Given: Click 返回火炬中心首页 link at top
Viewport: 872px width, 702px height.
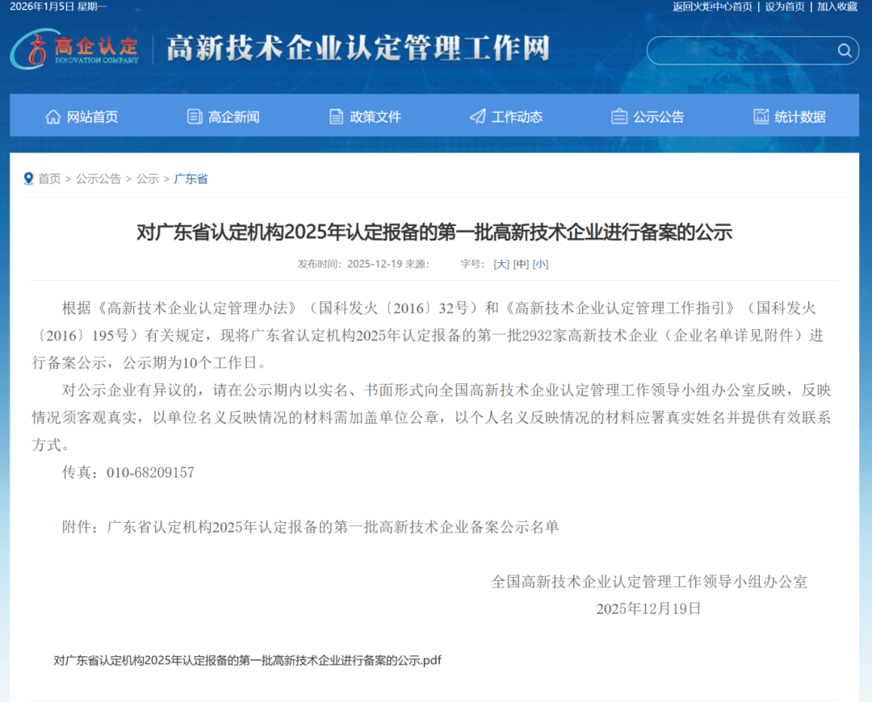Looking at the screenshot, I should [712, 6].
